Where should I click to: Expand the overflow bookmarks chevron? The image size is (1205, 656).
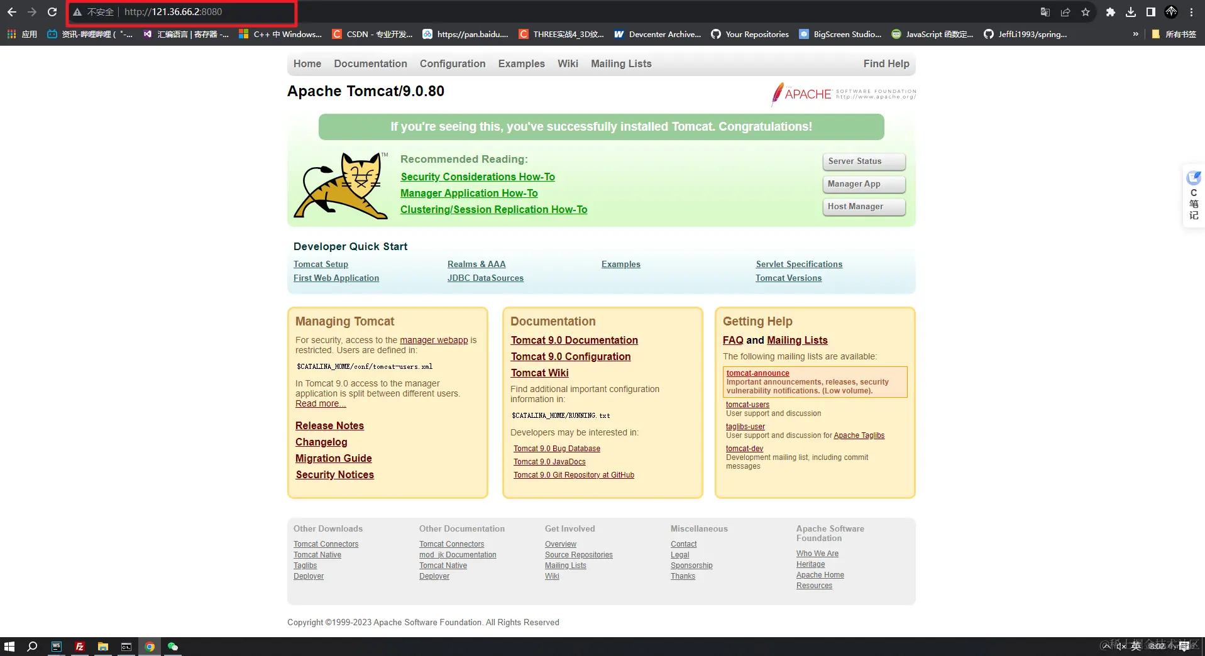[1135, 34]
